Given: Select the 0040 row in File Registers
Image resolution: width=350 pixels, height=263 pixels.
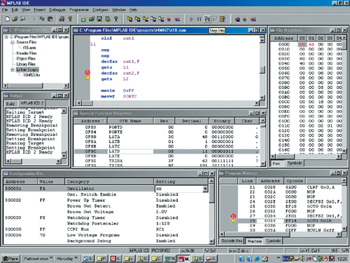Looking at the screenshot, I should point(307,64).
